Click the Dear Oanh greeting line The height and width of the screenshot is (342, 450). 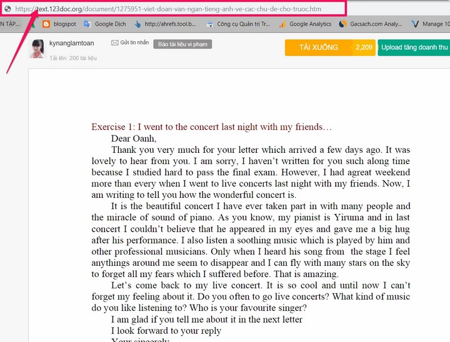(x=134, y=139)
